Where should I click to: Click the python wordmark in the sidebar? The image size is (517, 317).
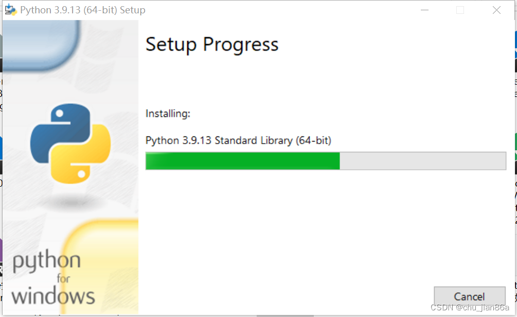point(46,261)
